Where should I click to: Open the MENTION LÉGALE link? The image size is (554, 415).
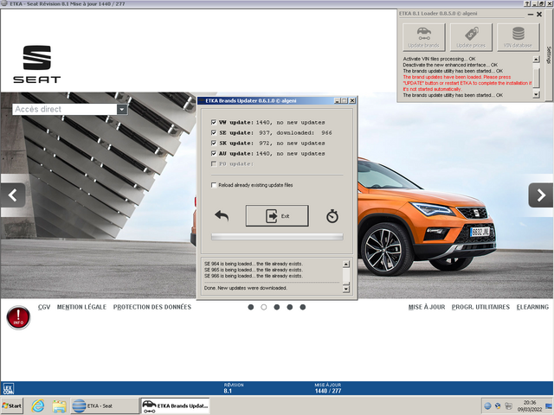point(81,307)
